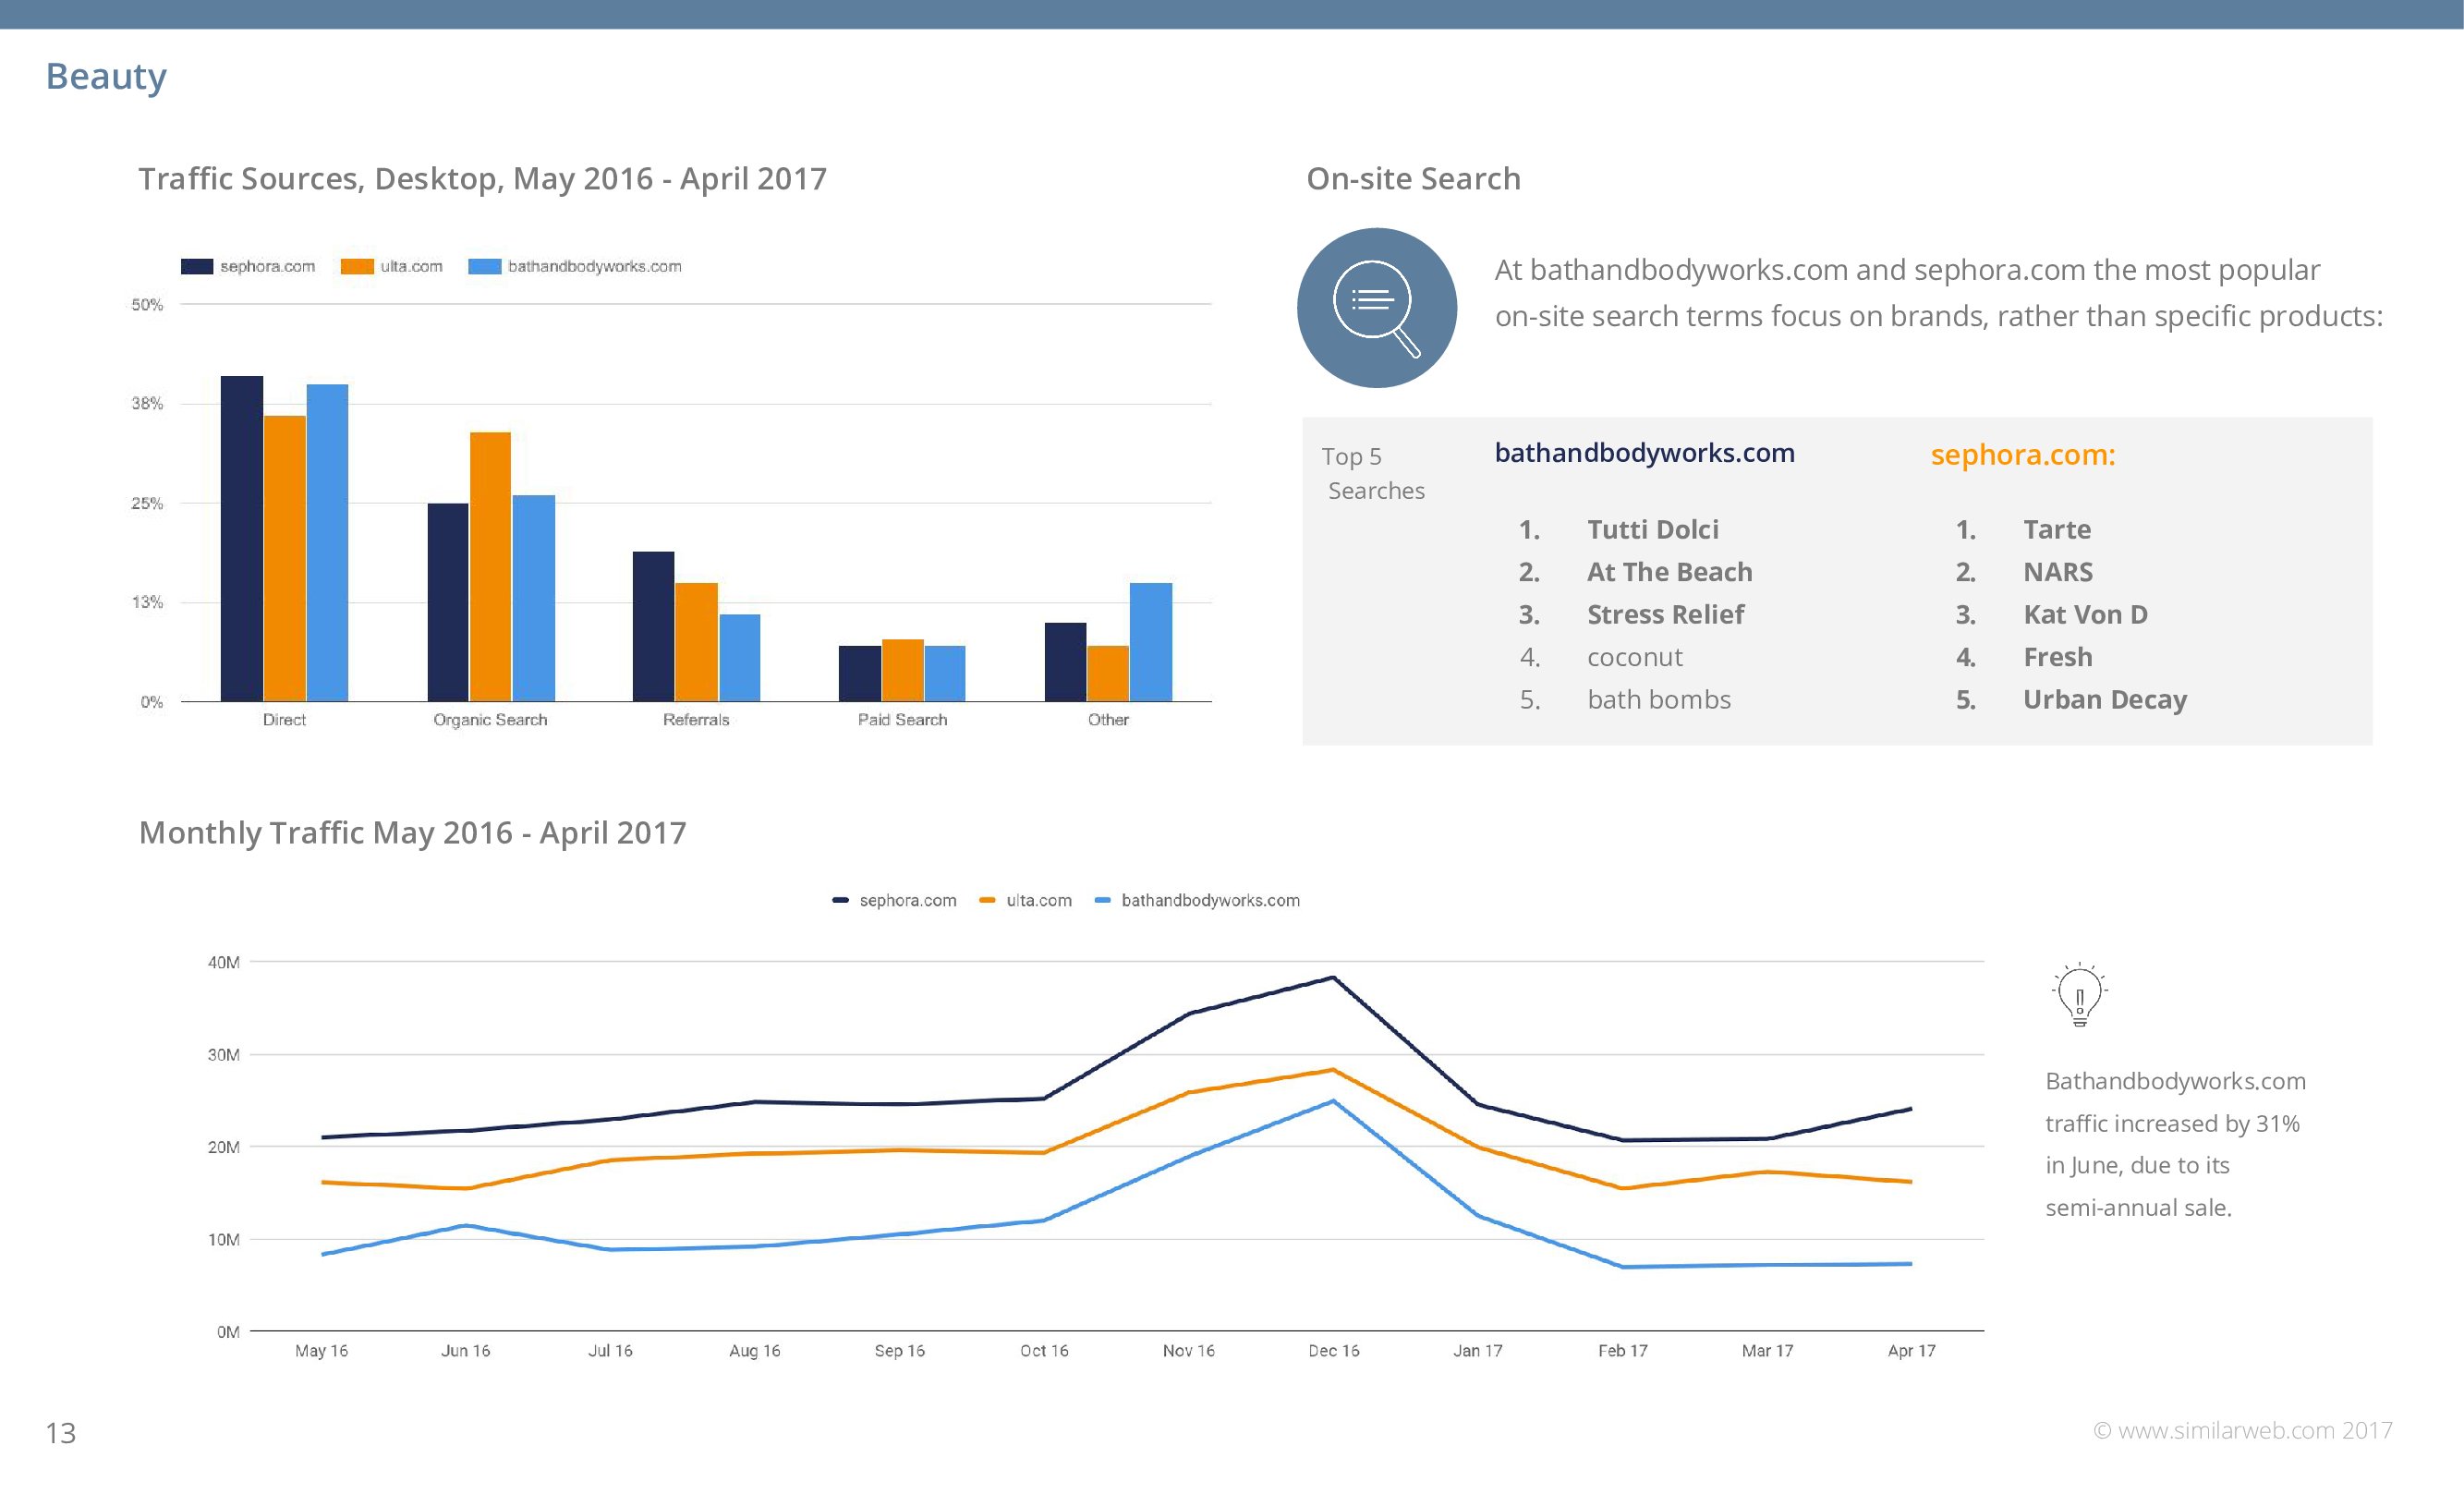Viewport: 2464px width, 1494px height.
Task: Click the Paid Search category label
Action: tap(902, 719)
